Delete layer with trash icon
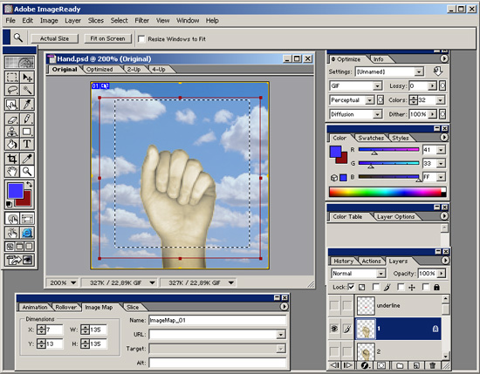Viewport: 480px width, 374px height. point(432,365)
